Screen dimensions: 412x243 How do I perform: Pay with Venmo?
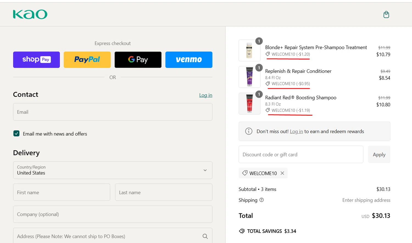point(189,59)
